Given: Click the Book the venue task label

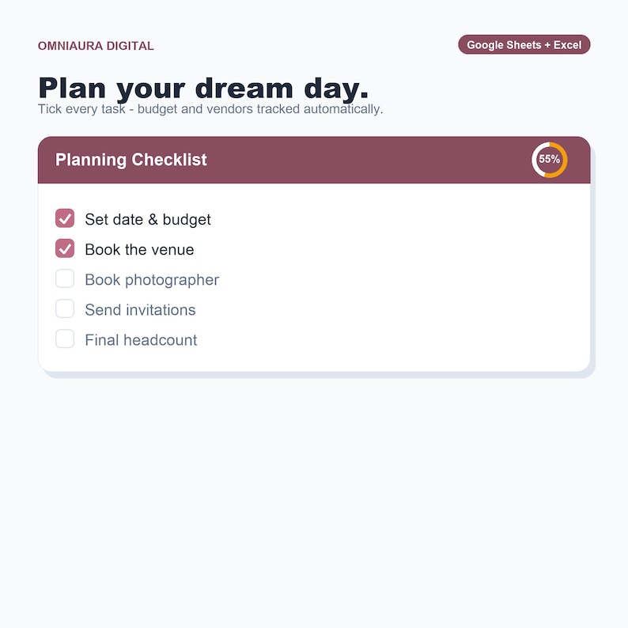Looking at the screenshot, I should coord(139,249).
